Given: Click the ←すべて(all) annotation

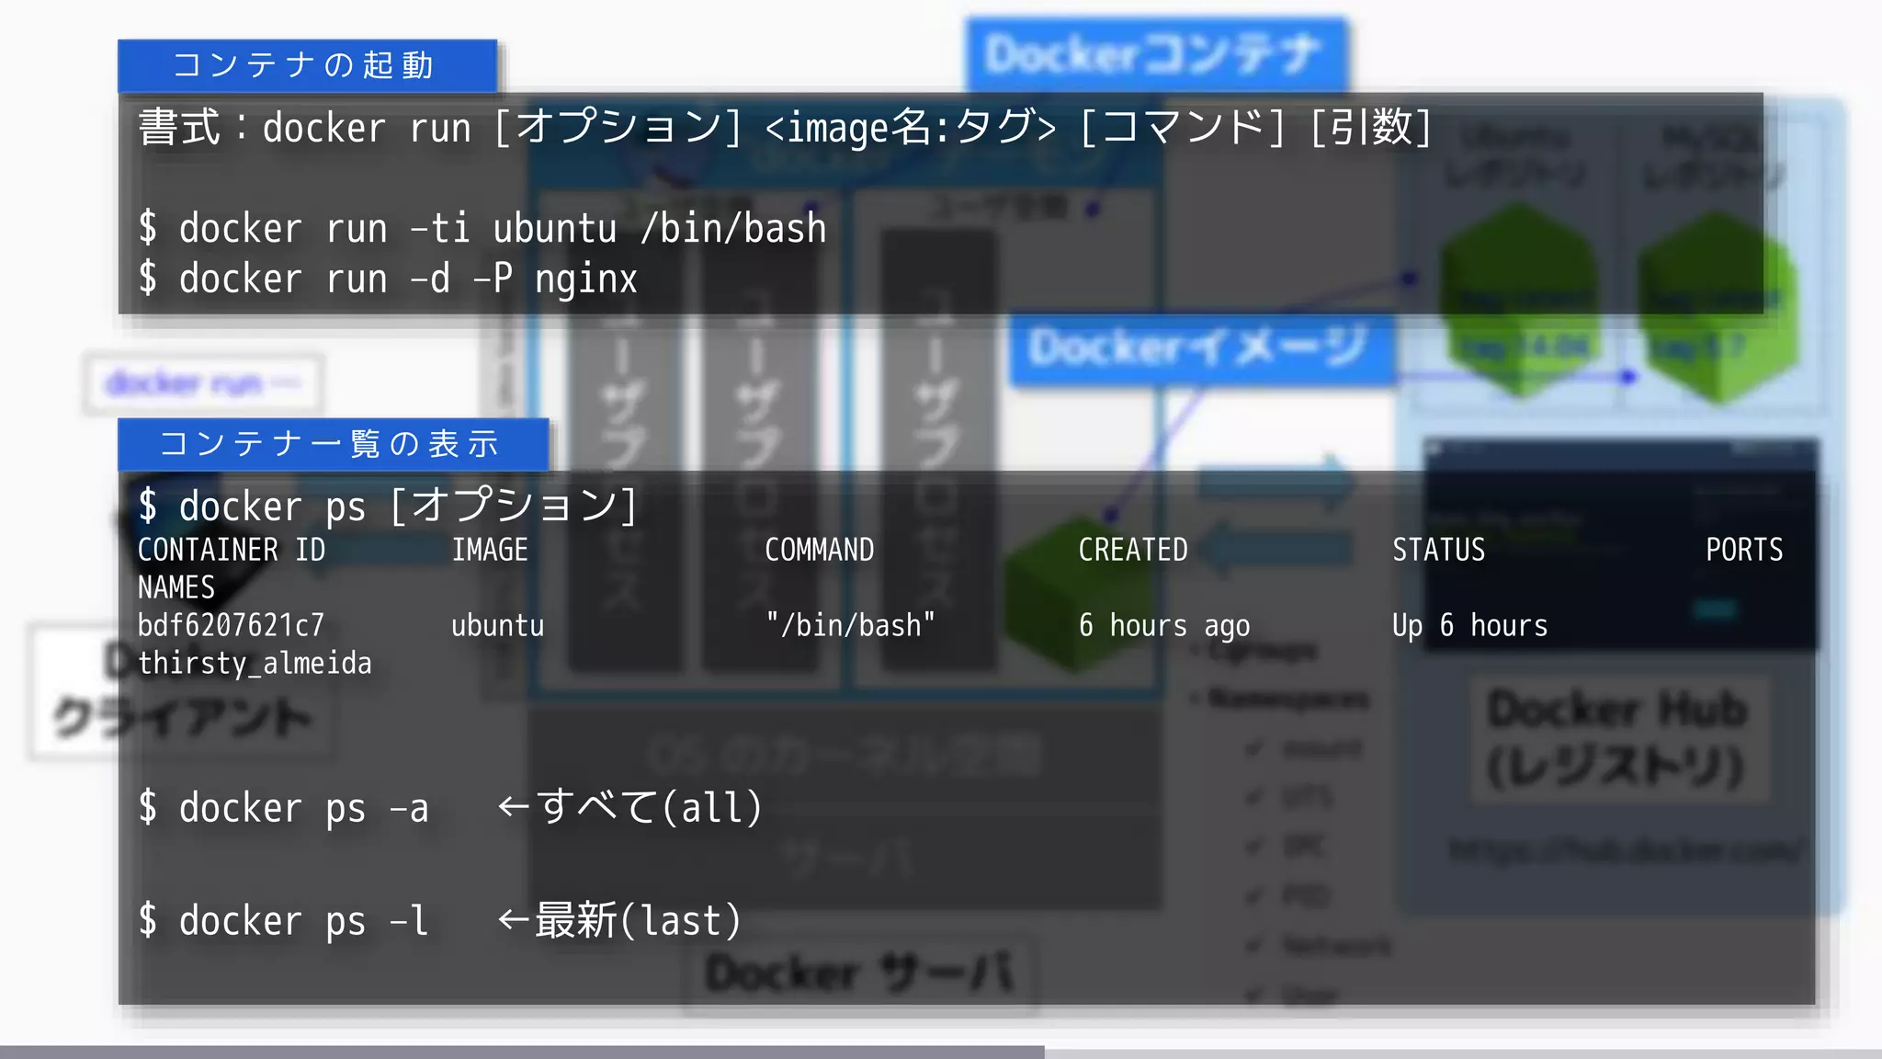Looking at the screenshot, I should [x=630, y=807].
